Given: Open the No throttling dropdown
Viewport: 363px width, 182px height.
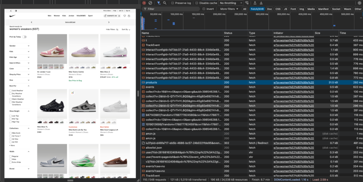Looking at the screenshot, I should pyautogui.click(x=230, y=3).
